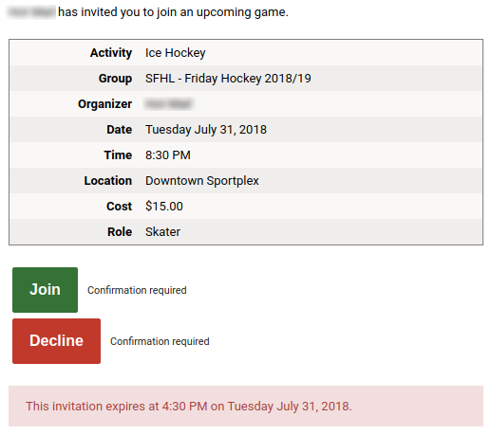Viewport: 491px width, 435px height.
Task: Click the Confirmation required note beside Join
Action: tap(137, 290)
